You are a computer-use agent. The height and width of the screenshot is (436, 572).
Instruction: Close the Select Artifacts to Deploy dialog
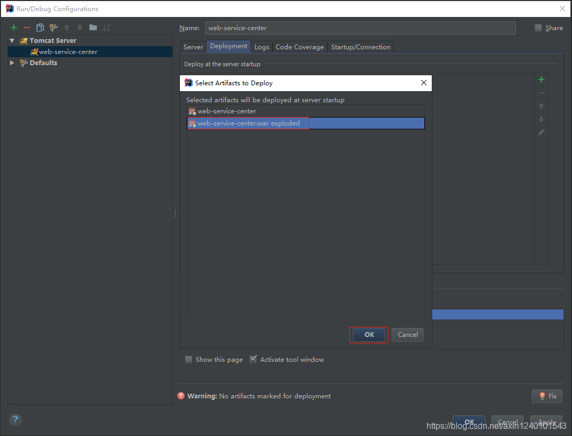point(423,83)
